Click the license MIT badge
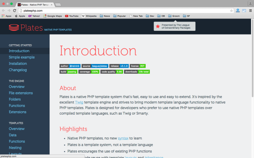Screen dimensions: 254x158 pyautogui.click(x=138, y=66)
